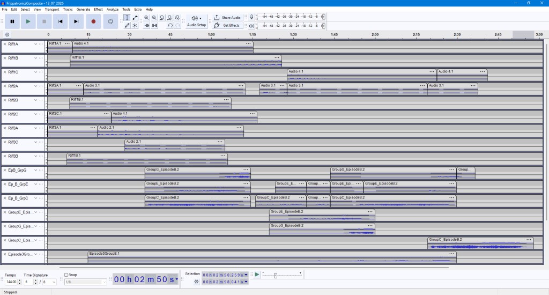549x295 pixels.
Task: Close the Riff2C track
Action: [5, 114]
